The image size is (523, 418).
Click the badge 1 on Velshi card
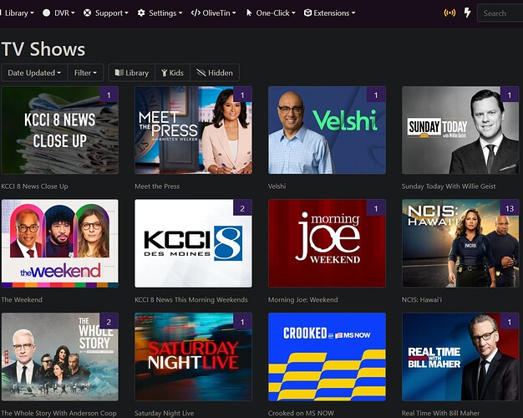click(x=376, y=95)
